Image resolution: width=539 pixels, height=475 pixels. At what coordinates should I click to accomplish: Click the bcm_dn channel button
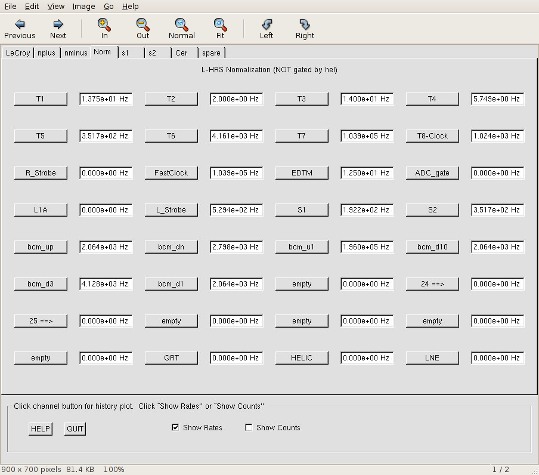(171, 247)
